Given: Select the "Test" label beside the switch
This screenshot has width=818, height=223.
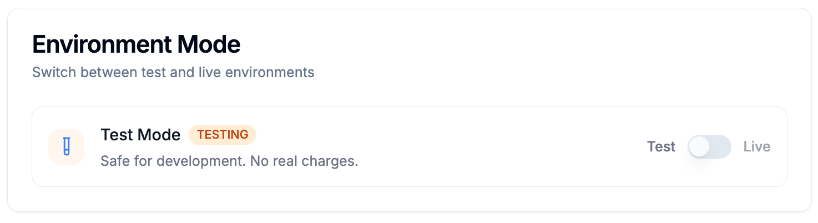Looking at the screenshot, I should (x=661, y=147).
